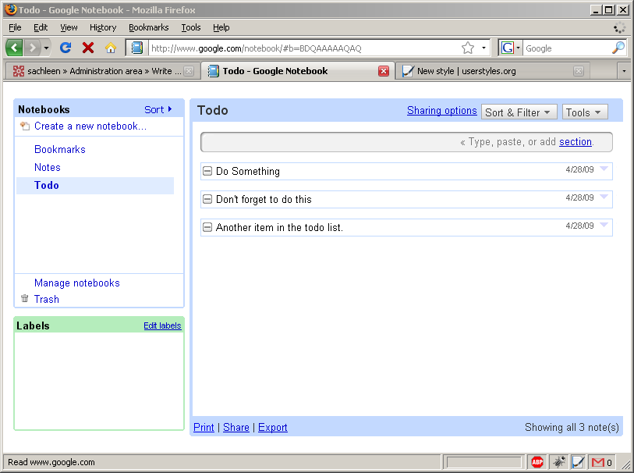Click Create a new notebook link
634x473 pixels.
coord(90,126)
